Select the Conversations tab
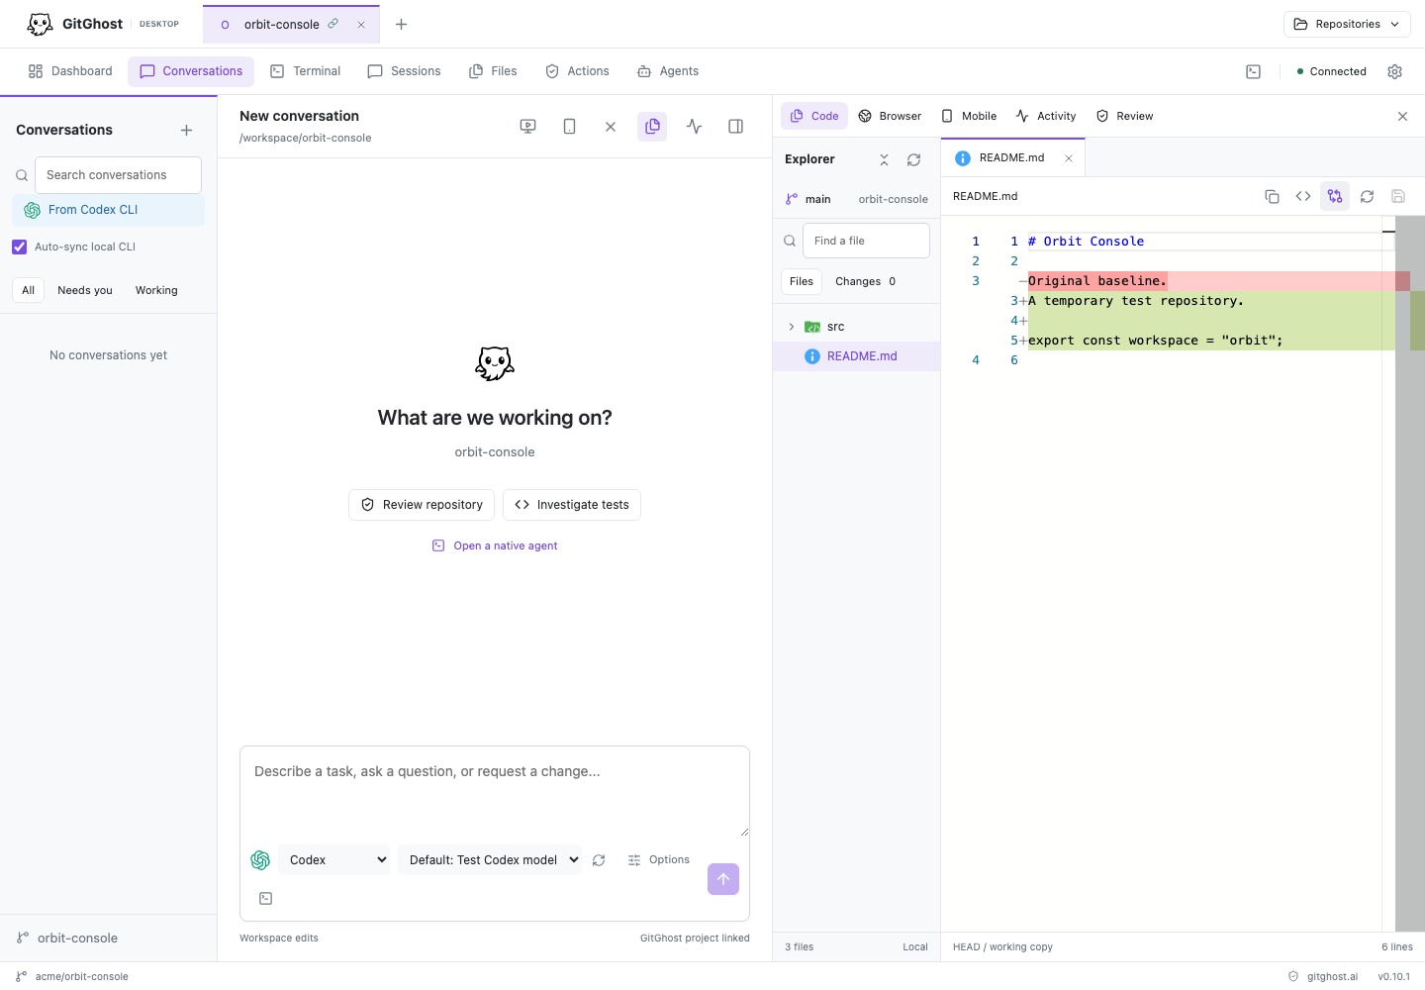Image resolution: width=1425 pixels, height=990 pixels. pos(191,71)
